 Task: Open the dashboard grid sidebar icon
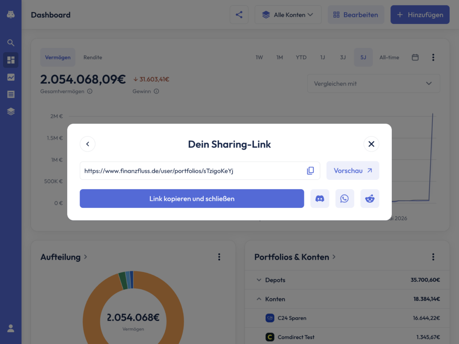pyautogui.click(x=11, y=60)
